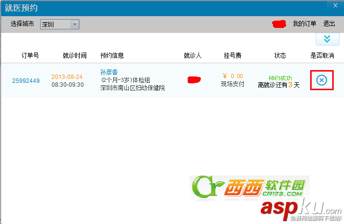Open the city dropdown showing 深圳
Image resolution: width=344 pixels, height=224 pixels.
(59, 24)
